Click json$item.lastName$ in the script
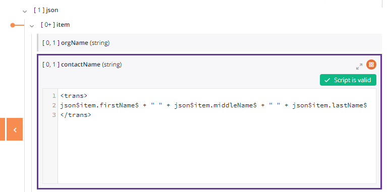 (x=330, y=105)
